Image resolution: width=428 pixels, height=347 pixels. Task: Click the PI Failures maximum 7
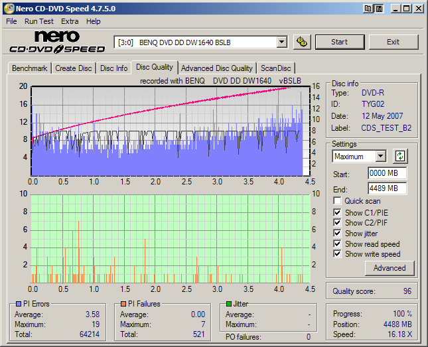click(x=203, y=324)
